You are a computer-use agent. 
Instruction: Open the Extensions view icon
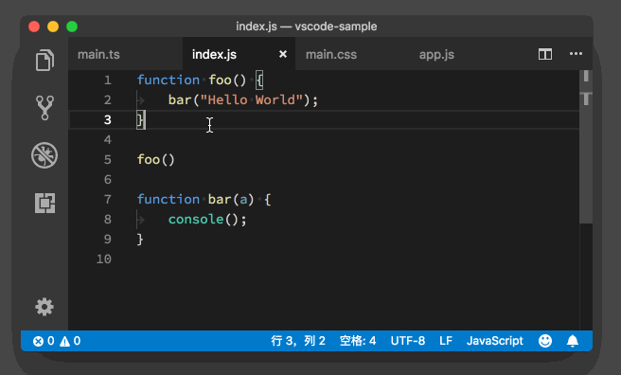coord(44,204)
